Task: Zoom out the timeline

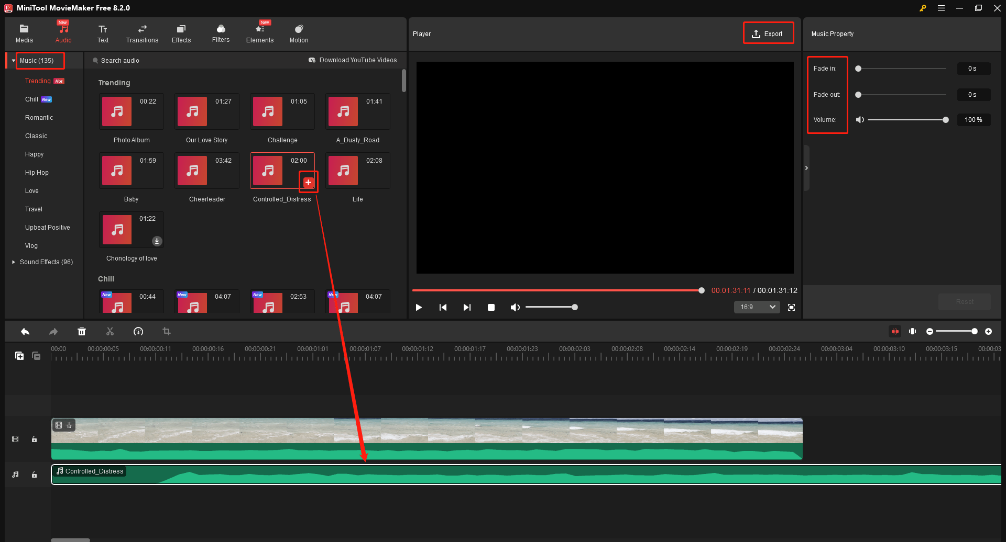Action: (x=930, y=332)
